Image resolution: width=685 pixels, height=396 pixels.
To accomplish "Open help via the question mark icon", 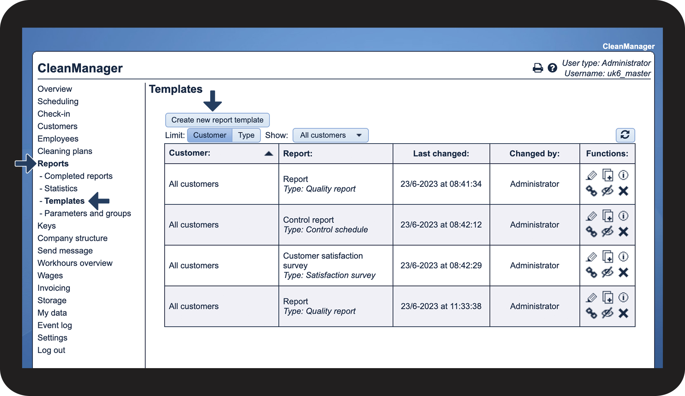I will tap(552, 68).
